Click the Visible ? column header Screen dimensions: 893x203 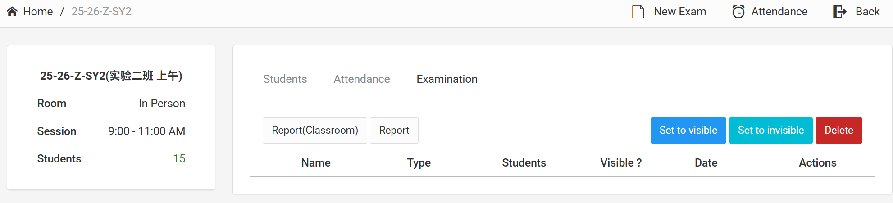tap(621, 163)
